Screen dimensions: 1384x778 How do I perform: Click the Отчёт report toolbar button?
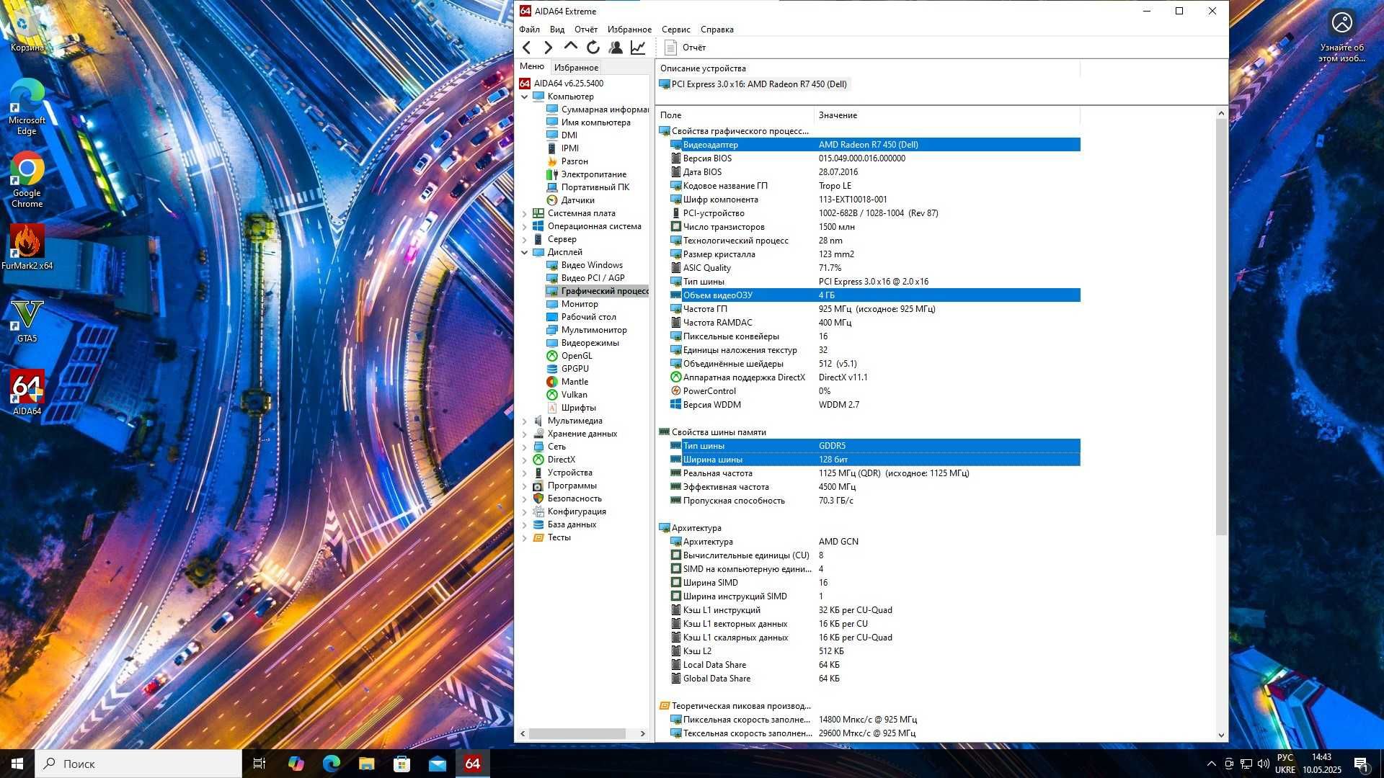(685, 48)
